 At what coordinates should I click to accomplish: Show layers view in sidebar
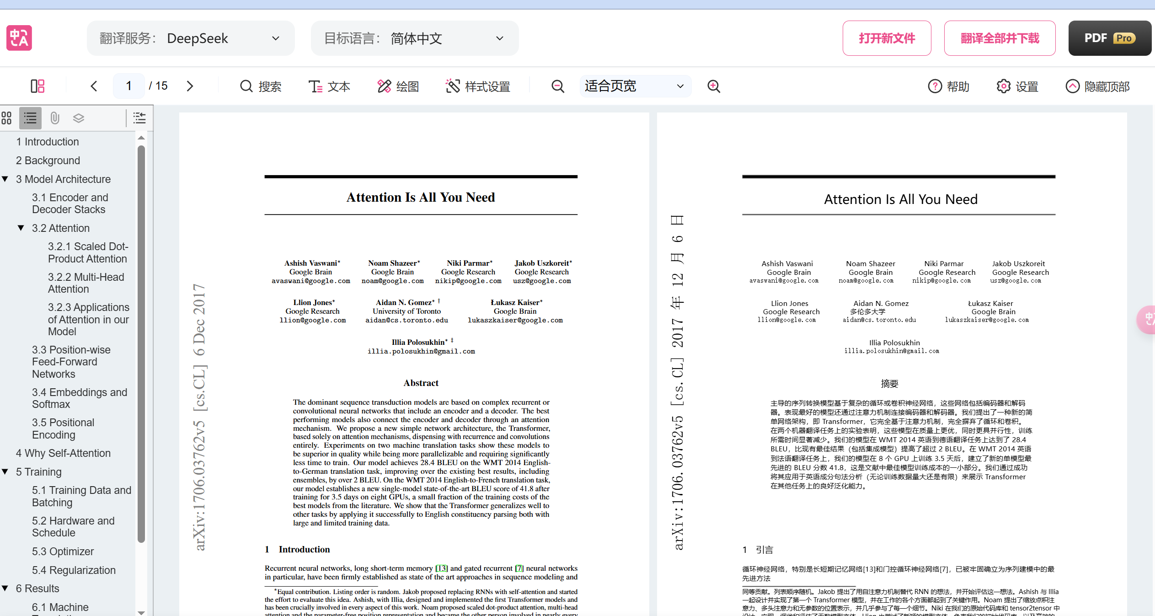tap(79, 118)
